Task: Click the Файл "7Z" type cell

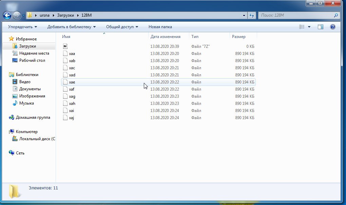Action: click(x=200, y=46)
